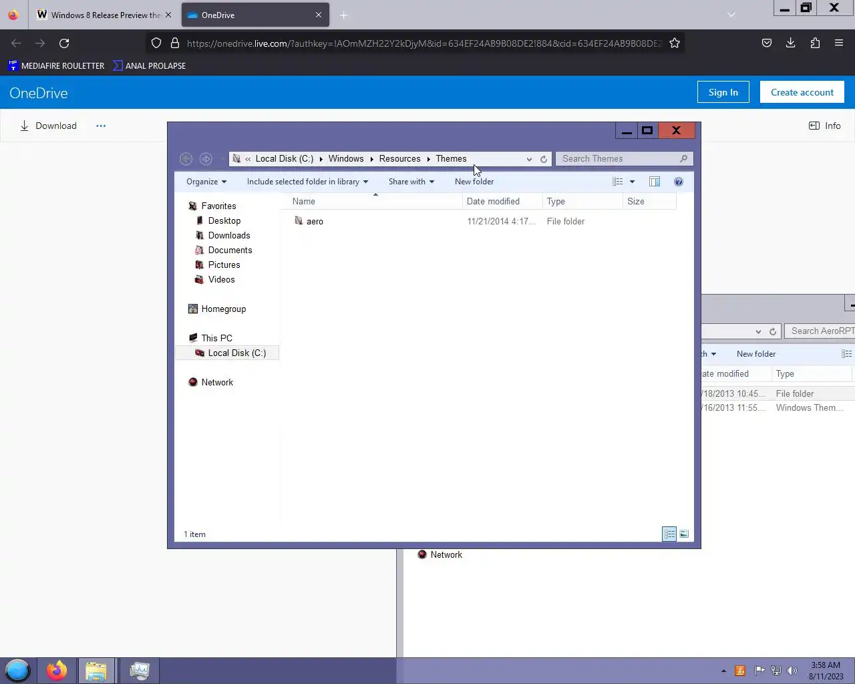Show hidden tray icons arrow
This screenshot has height=684, width=855.
point(723,671)
